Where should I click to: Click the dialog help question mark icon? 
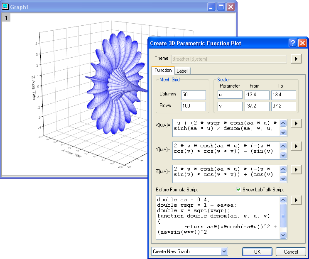tap(293, 43)
